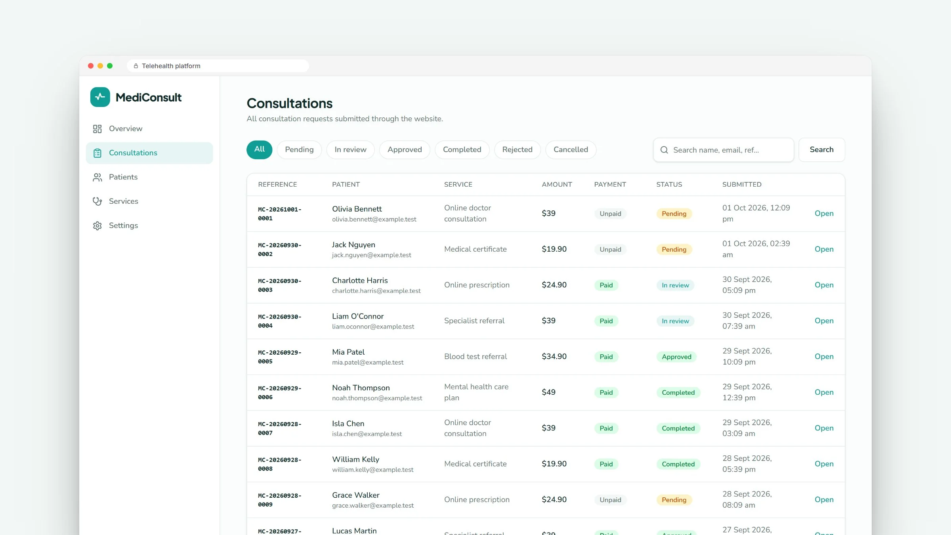Image resolution: width=951 pixels, height=535 pixels.
Task: Go to Patients in sidebar
Action: [149, 177]
